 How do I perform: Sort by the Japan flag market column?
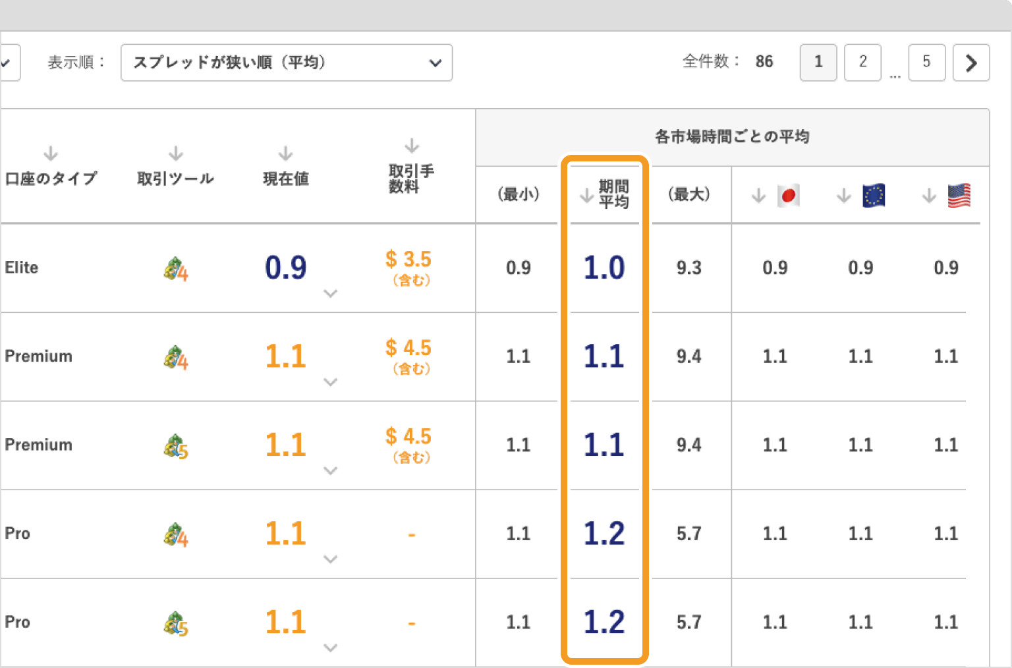tap(759, 196)
